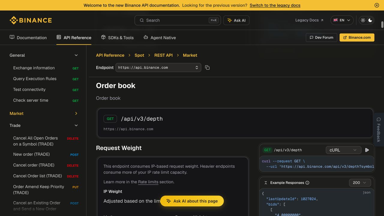This screenshot has width=384, height=216.
Task: Click the Binance logo
Action: [31, 20]
